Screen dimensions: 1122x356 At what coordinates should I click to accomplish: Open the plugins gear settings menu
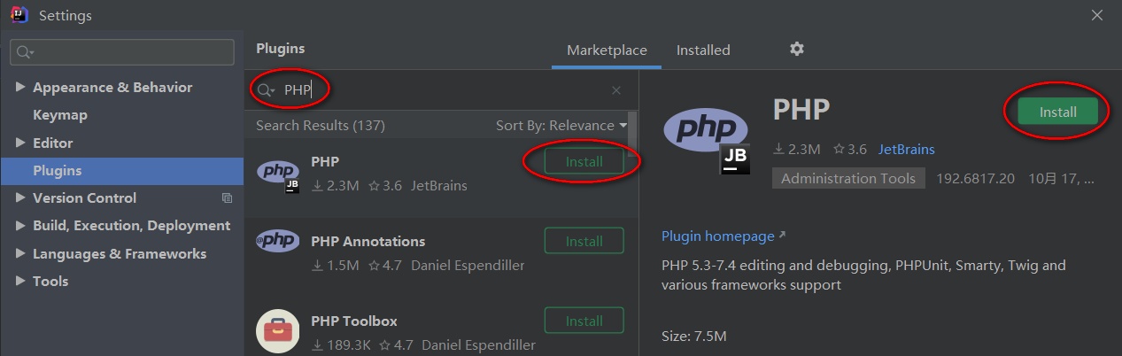point(797,49)
